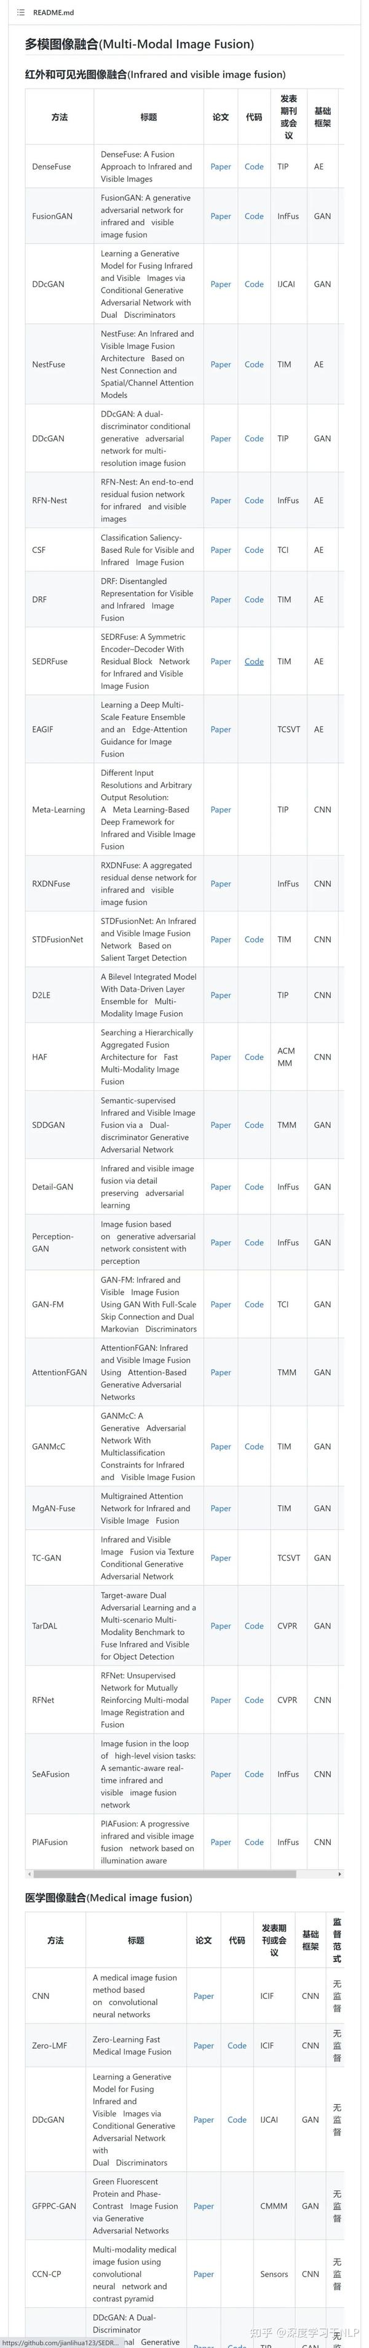The image size is (369, 2348).
Task: Open the PIAFusion Paper link
Action: pos(221,1842)
